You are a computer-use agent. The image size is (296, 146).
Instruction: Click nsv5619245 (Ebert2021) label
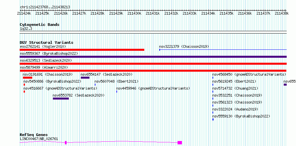234,81
